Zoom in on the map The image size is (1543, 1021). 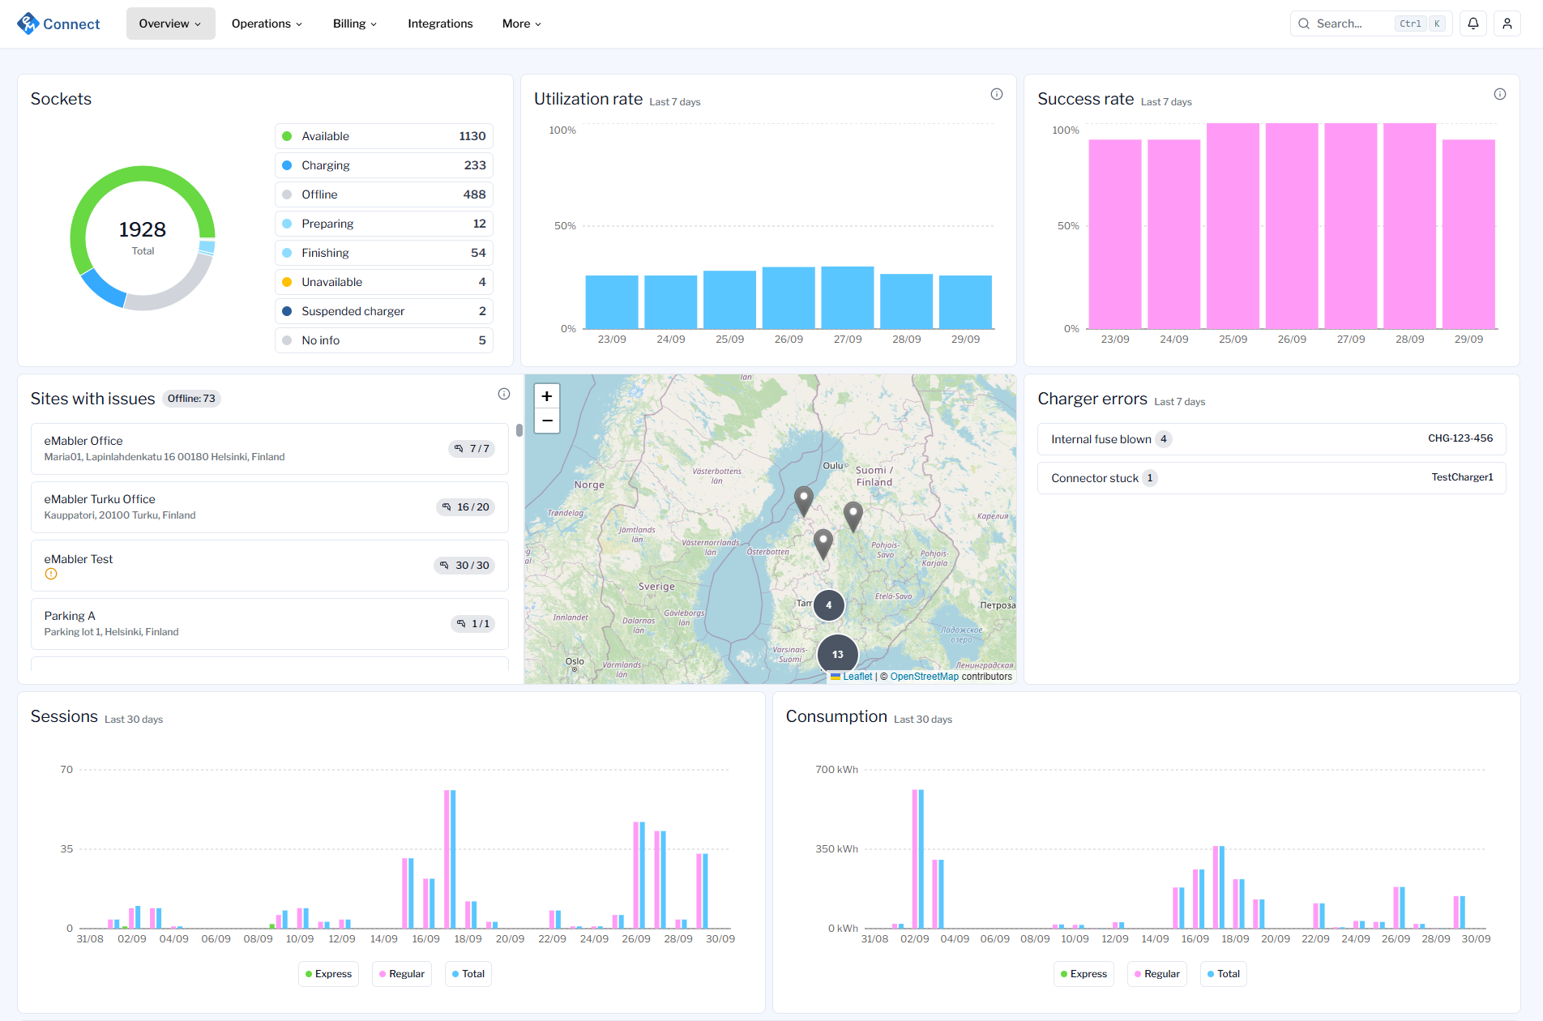[x=547, y=396]
